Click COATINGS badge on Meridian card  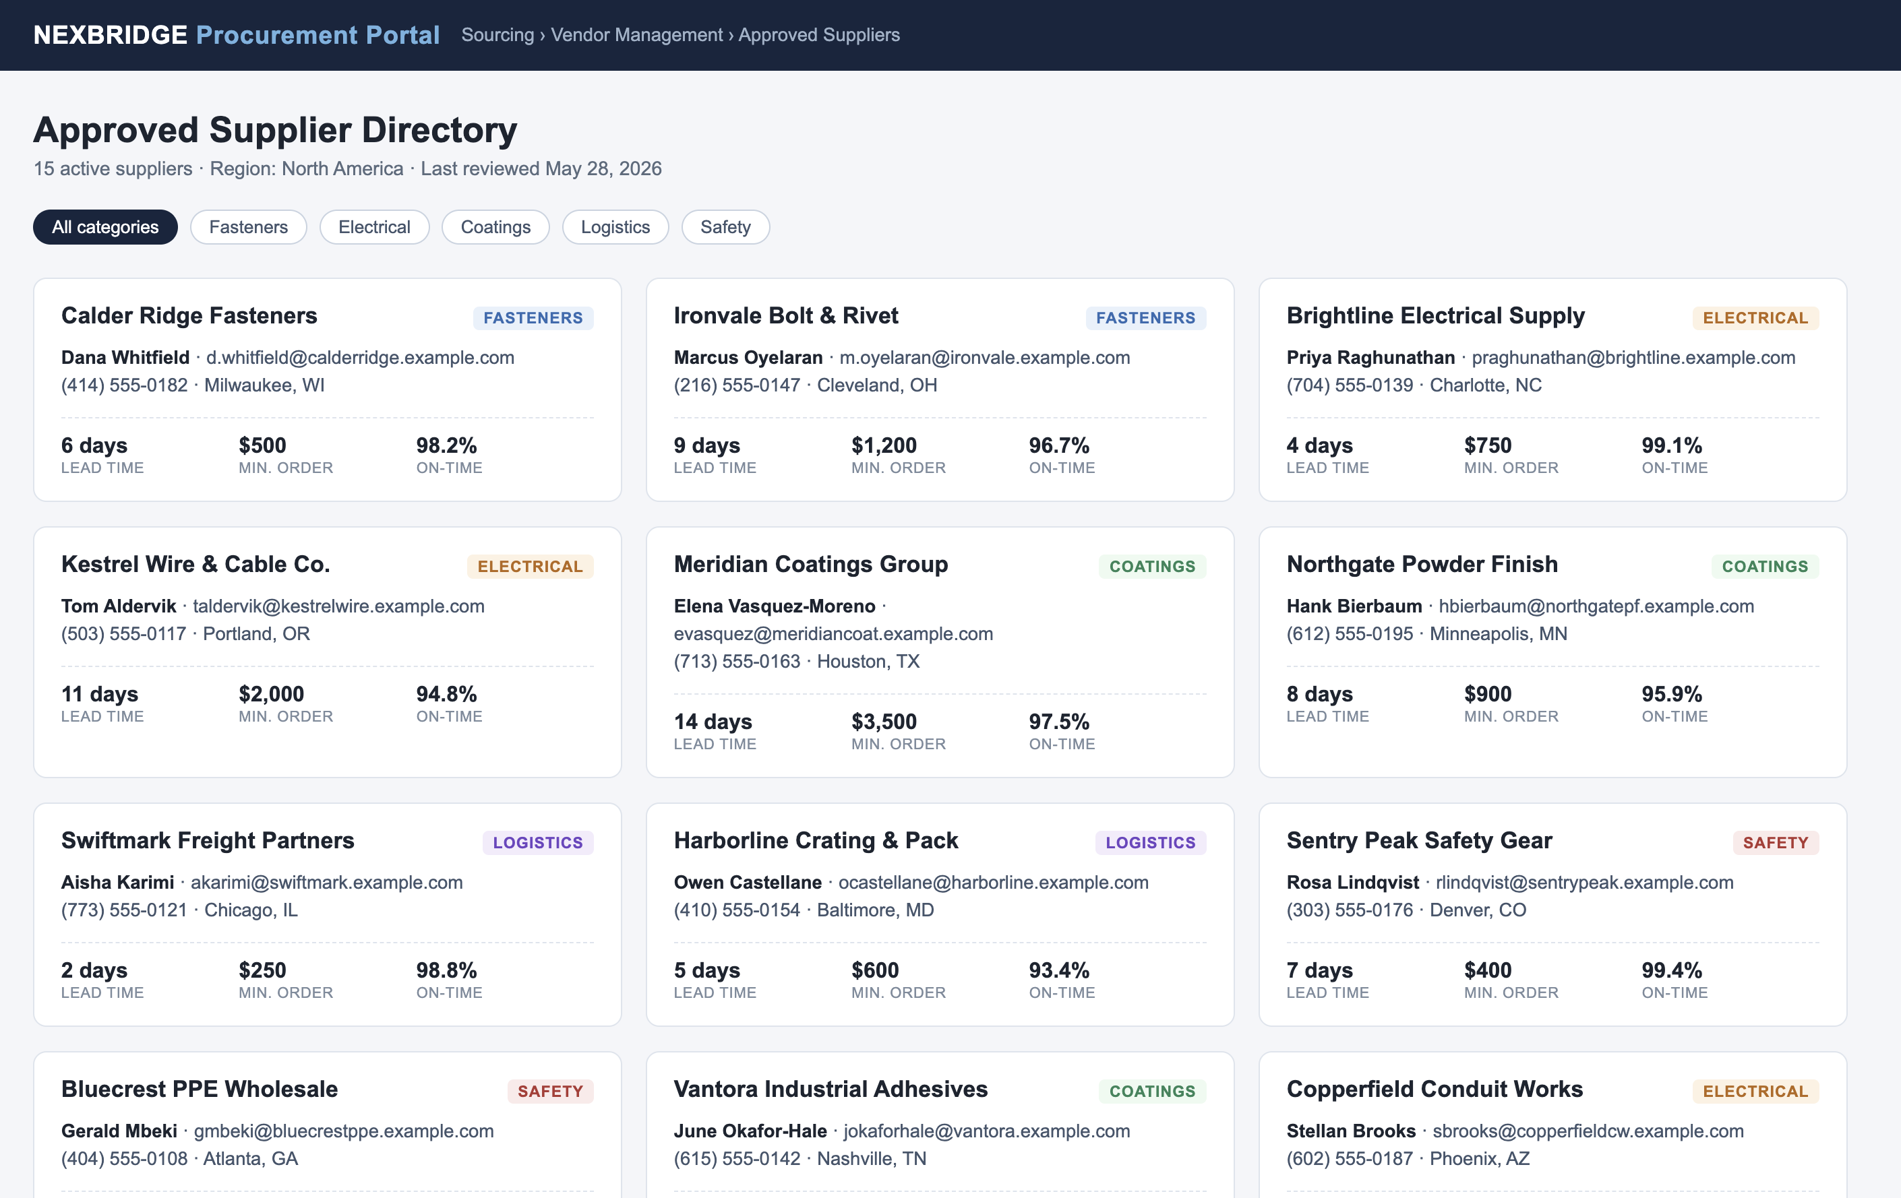tap(1152, 567)
